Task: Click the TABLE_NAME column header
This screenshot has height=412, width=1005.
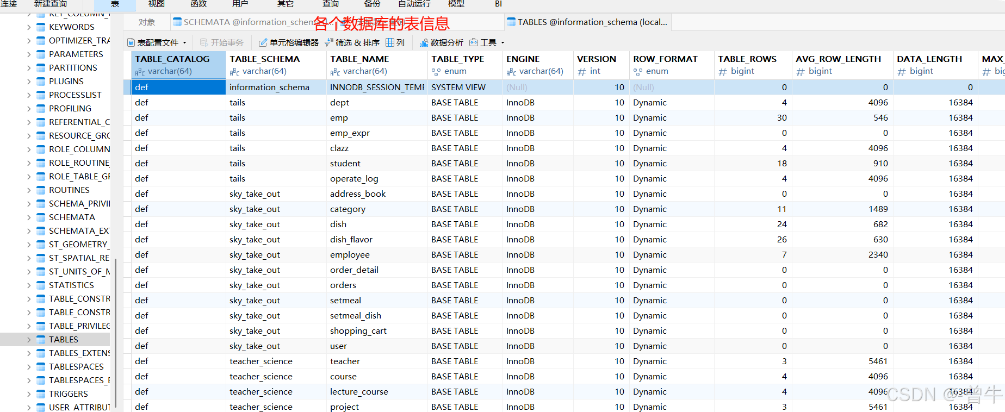Action: [x=377, y=65]
